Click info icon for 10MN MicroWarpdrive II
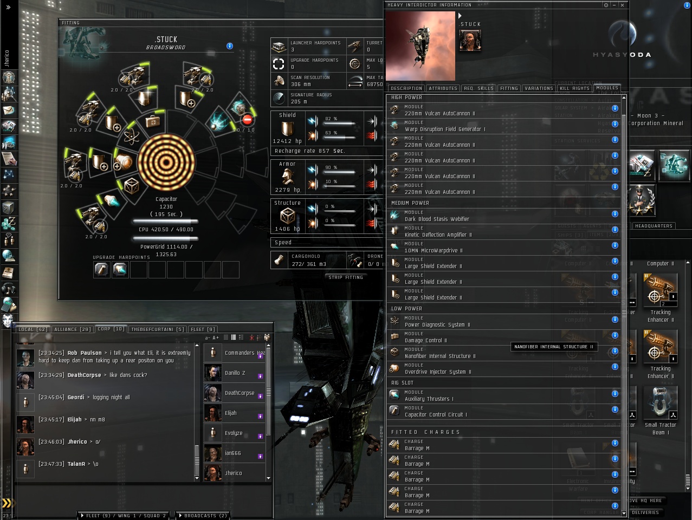 tap(615, 245)
